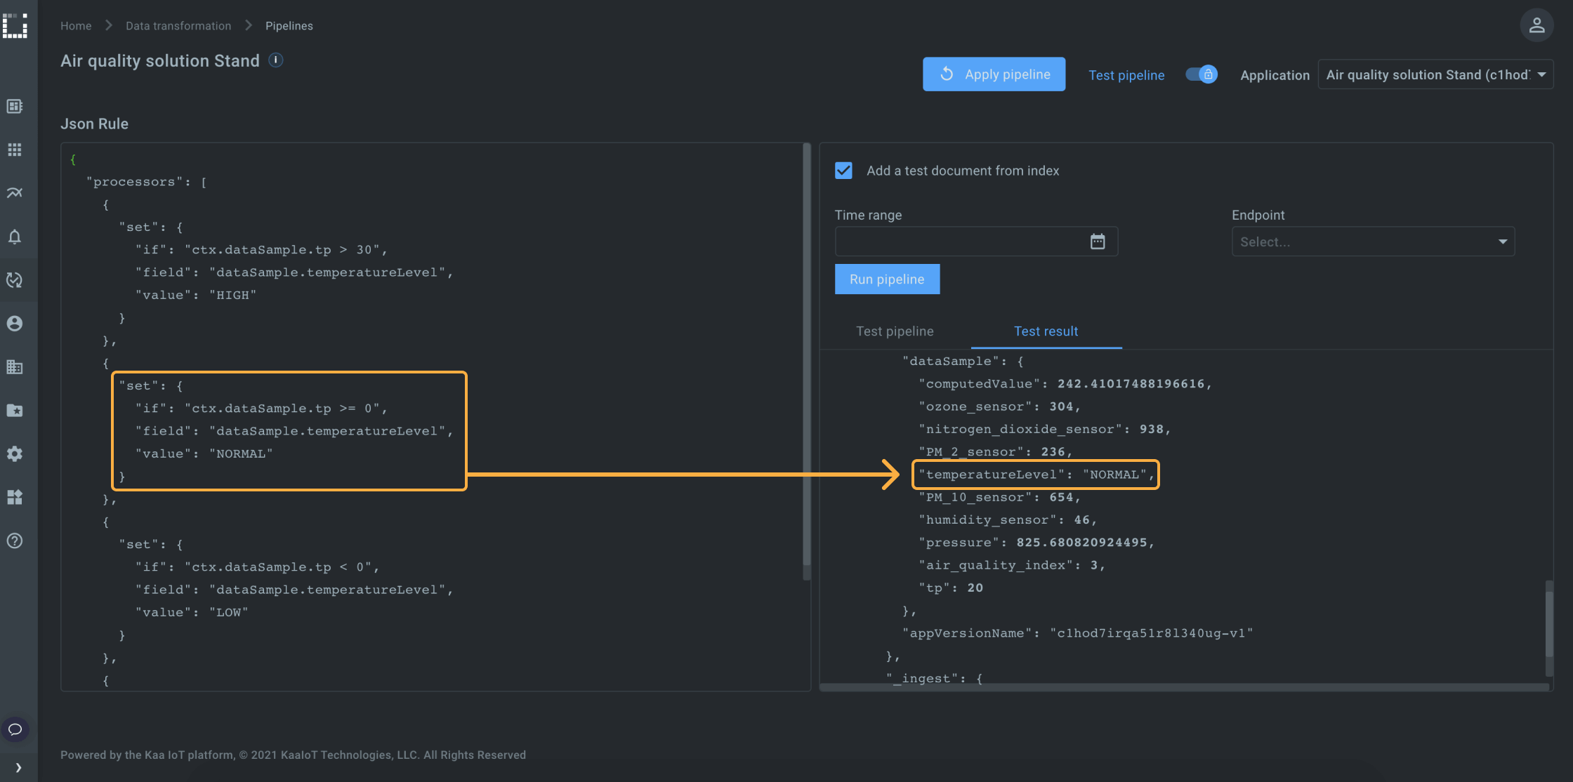Click the Apply pipeline button

[994, 74]
